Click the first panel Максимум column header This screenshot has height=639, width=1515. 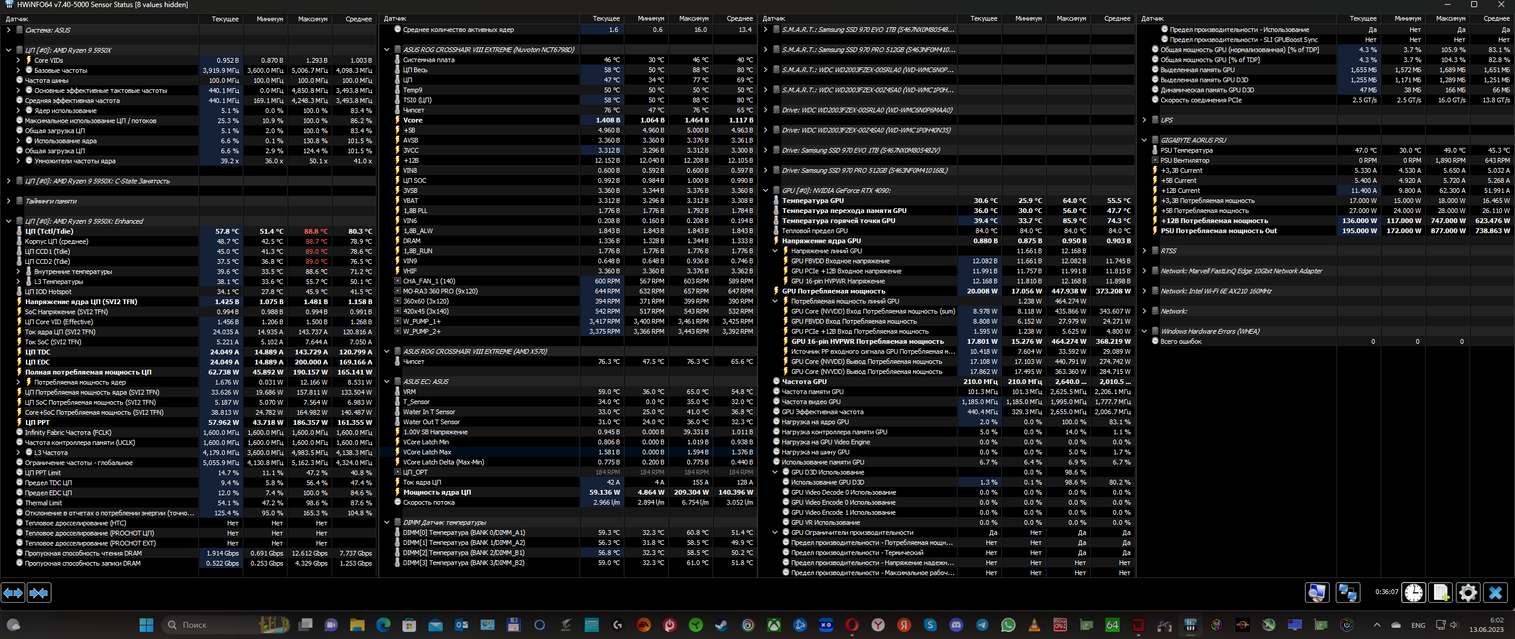[x=312, y=19]
